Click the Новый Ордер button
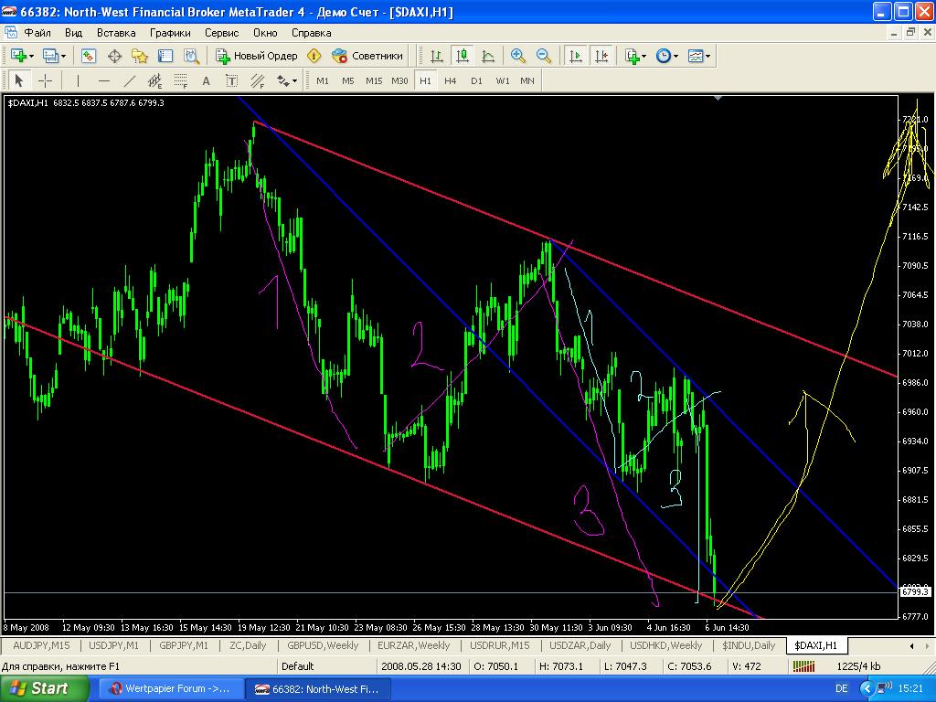The image size is (936, 702). (x=257, y=56)
